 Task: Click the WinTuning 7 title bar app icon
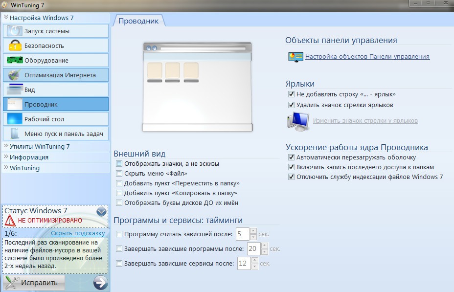[4, 5]
